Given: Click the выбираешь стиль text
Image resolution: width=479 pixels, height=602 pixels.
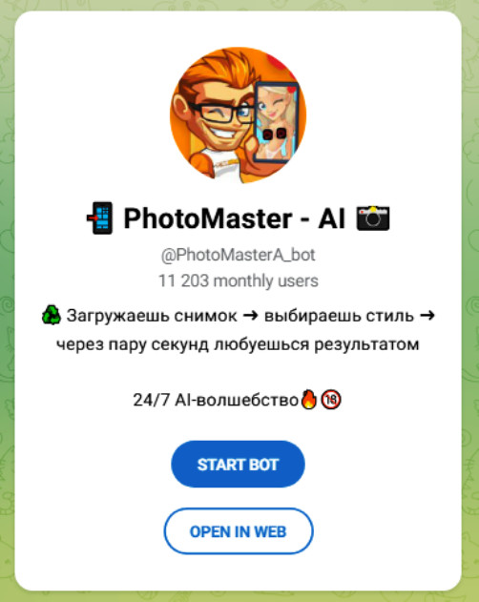Looking at the screenshot, I should [339, 316].
